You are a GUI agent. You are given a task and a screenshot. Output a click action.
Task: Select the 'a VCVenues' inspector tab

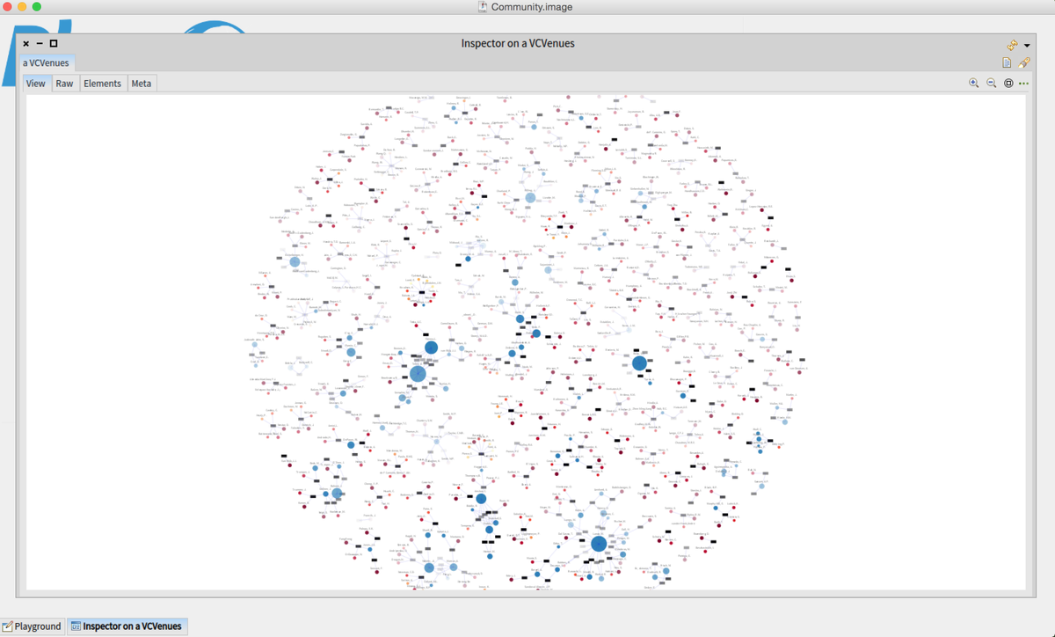pyautogui.click(x=46, y=62)
